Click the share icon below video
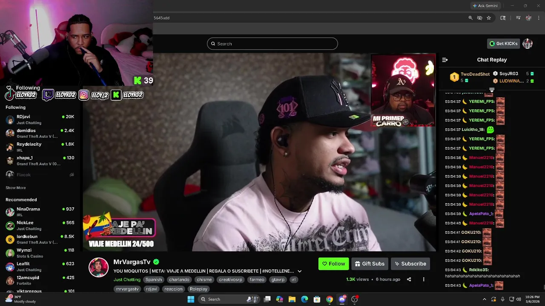545x306 pixels. pos(409,279)
